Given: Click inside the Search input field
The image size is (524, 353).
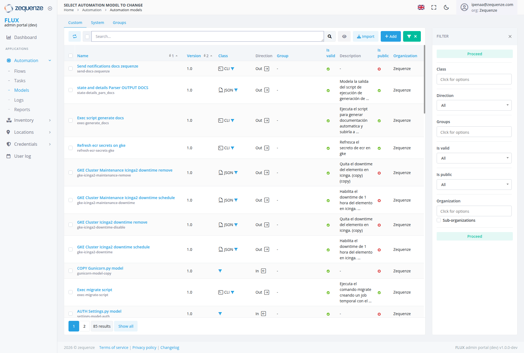Looking at the screenshot, I should (x=207, y=36).
